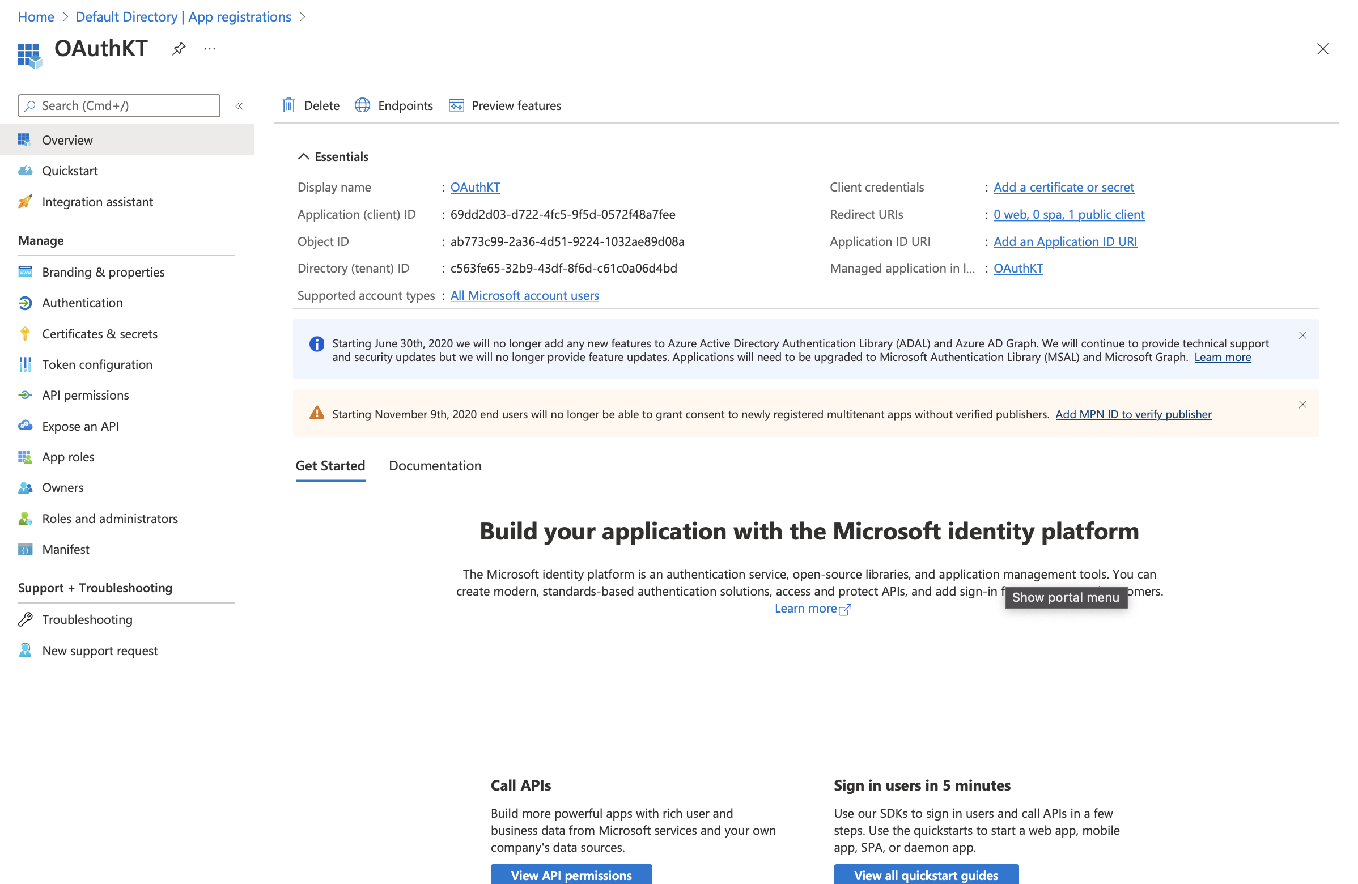Image resolution: width=1358 pixels, height=884 pixels.
Task: Collapse the Essentials section chevron
Action: pyautogui.click(x=304, y=156)
